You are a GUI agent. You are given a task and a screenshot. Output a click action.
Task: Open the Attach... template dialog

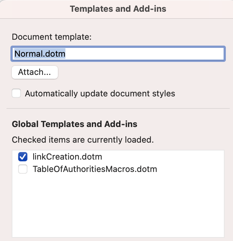35,72
